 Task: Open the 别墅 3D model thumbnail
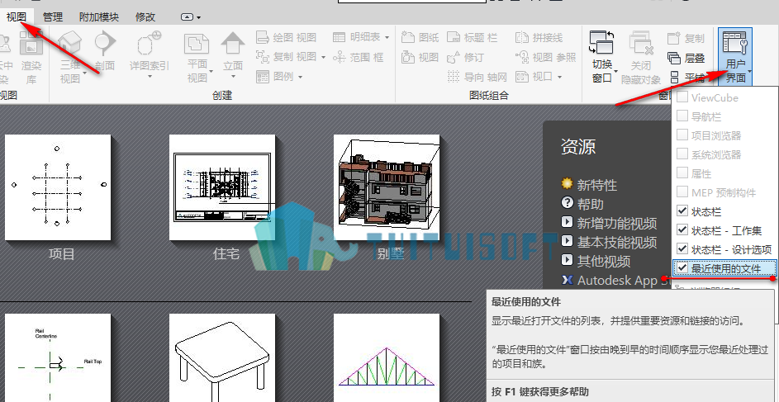387,187
